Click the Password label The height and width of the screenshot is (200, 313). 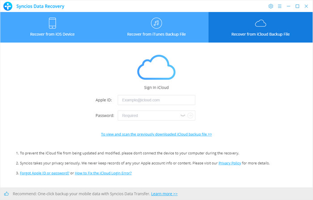(105, 116)
